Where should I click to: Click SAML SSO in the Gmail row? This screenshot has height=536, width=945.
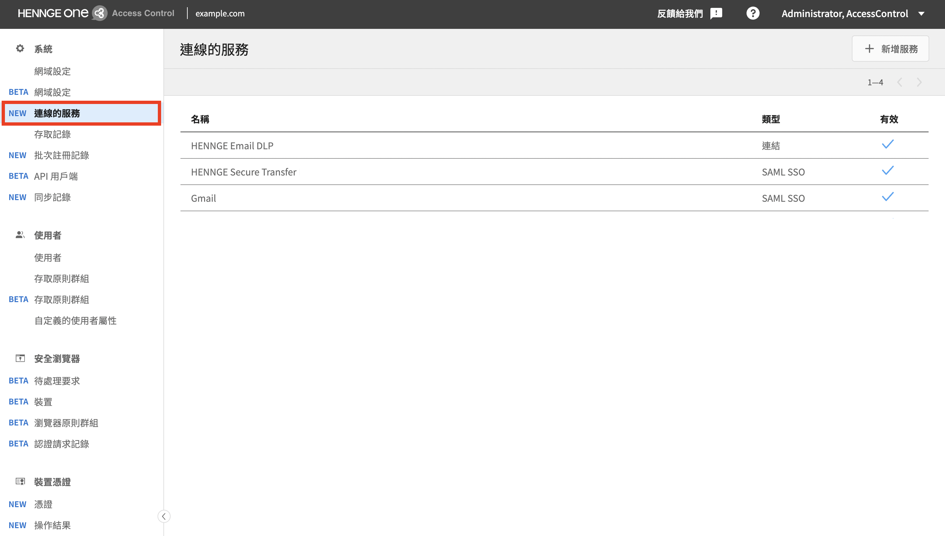(x=783, y=198)
